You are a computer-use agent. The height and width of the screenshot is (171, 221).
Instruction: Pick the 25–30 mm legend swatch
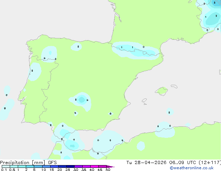[x=70, y=166]
